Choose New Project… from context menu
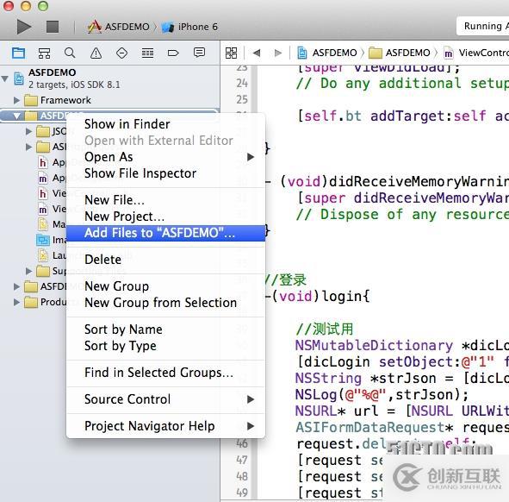 click(165, 216)
